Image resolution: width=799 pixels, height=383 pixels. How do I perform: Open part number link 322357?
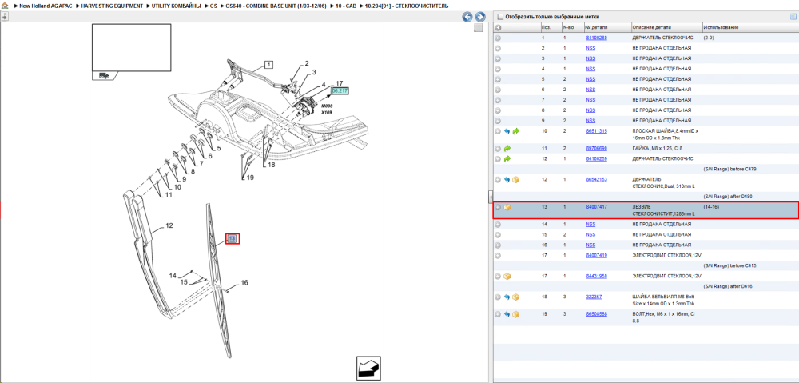click(594, 297)
